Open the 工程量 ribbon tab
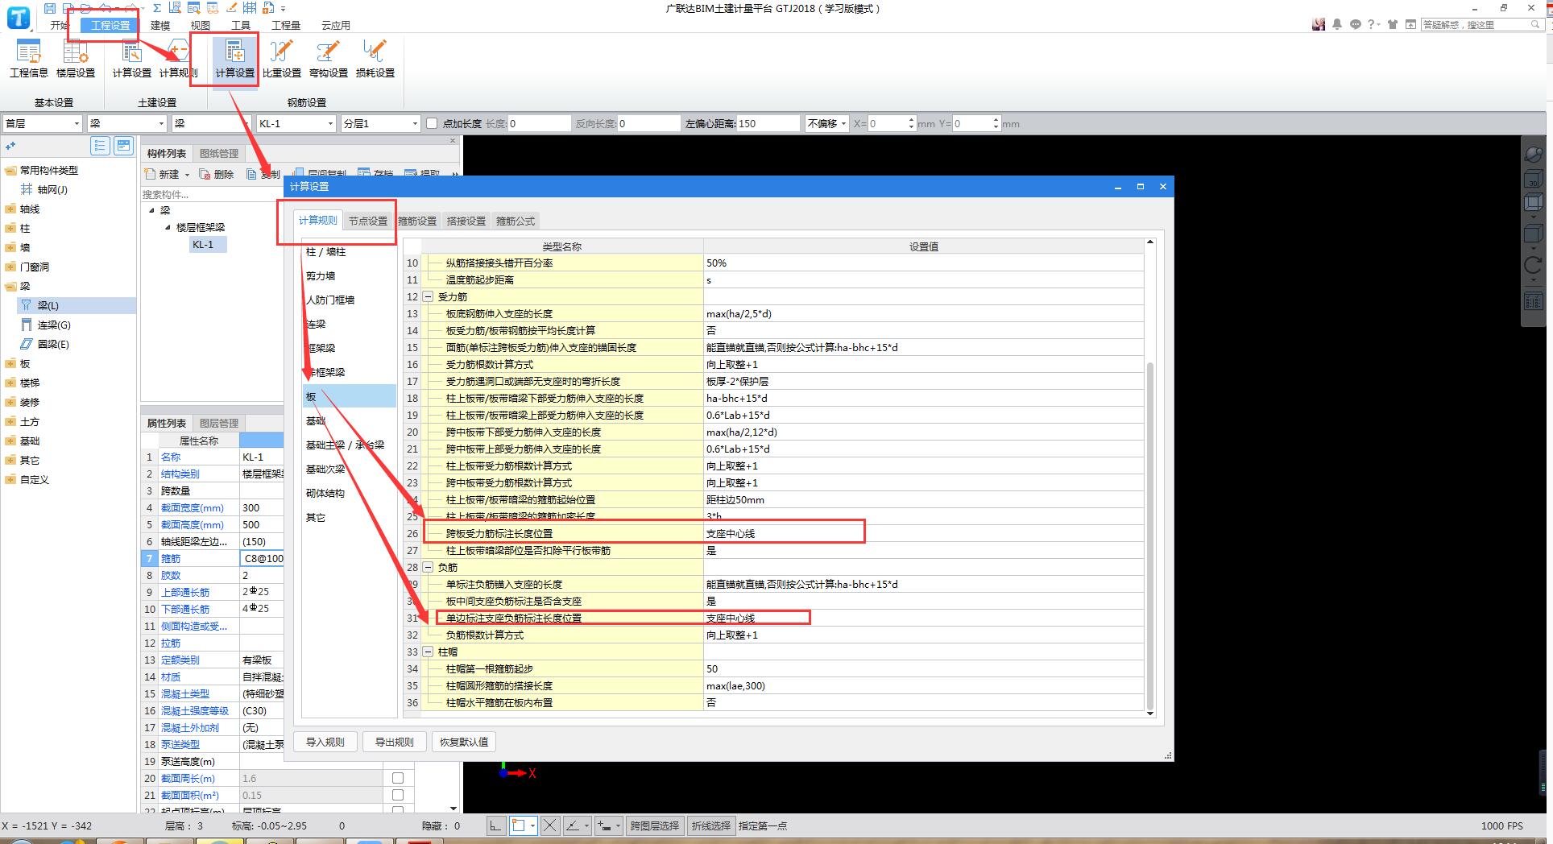The width and height of the screenshot is (1553, 844). (286, 25)
